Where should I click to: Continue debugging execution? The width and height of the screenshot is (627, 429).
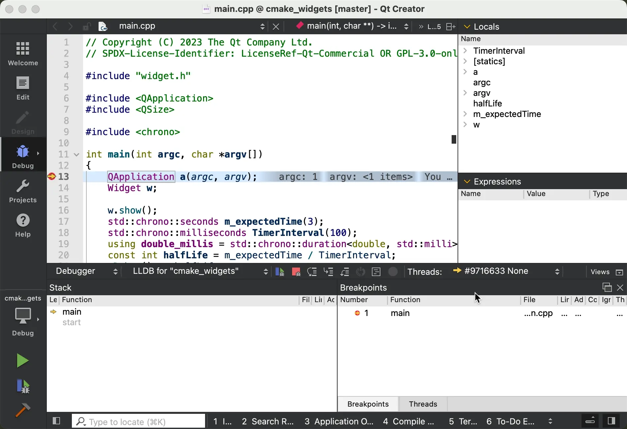(280, 271)
